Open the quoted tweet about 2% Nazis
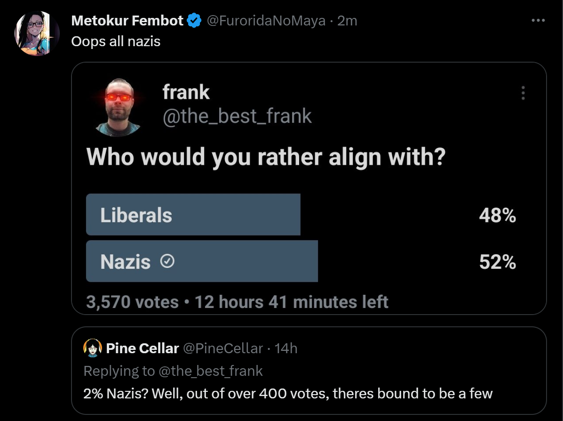The width and height of the screenshot is (563, 421). click(288, 393)
